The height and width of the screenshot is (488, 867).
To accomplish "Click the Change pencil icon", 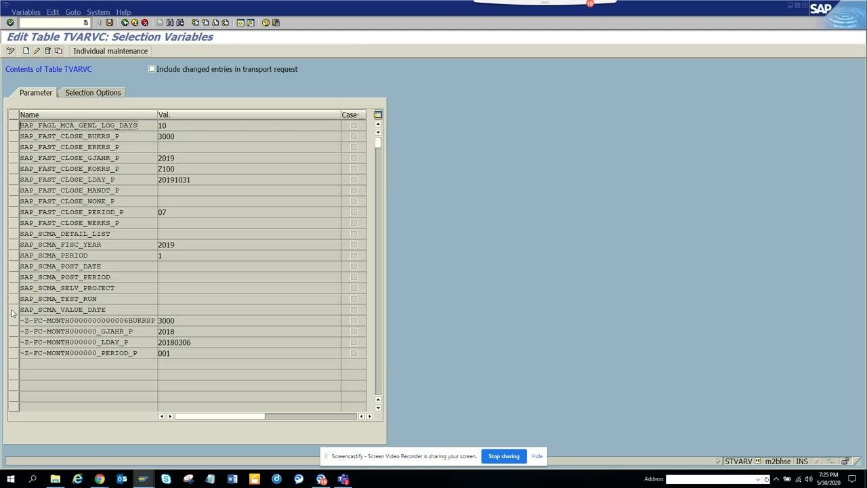I will [x=37, y=51].
